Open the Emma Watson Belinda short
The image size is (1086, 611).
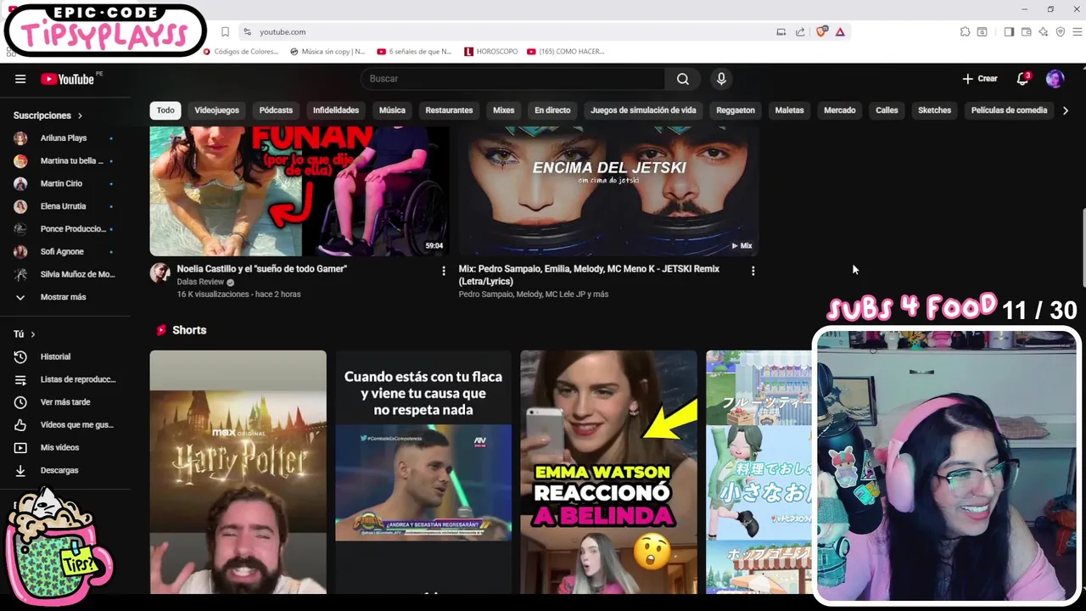coord(608,472)
